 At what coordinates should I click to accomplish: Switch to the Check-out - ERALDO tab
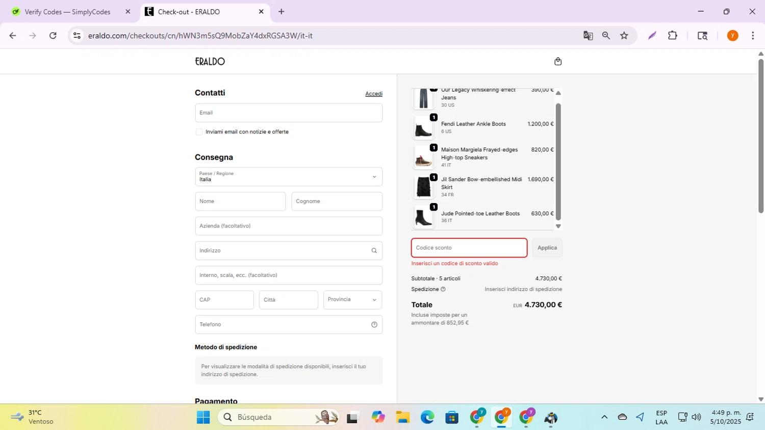coord(204,12)
